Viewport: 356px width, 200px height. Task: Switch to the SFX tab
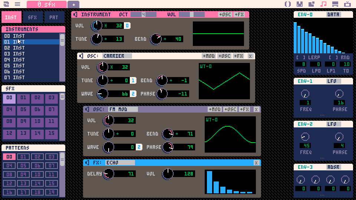[33, 17]
